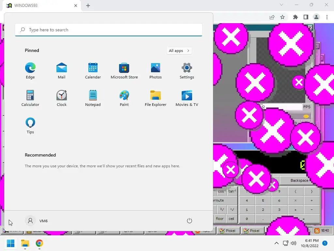334x251 pixels.
Task: Focus the Type here to search box
Action: coord(109,30)
